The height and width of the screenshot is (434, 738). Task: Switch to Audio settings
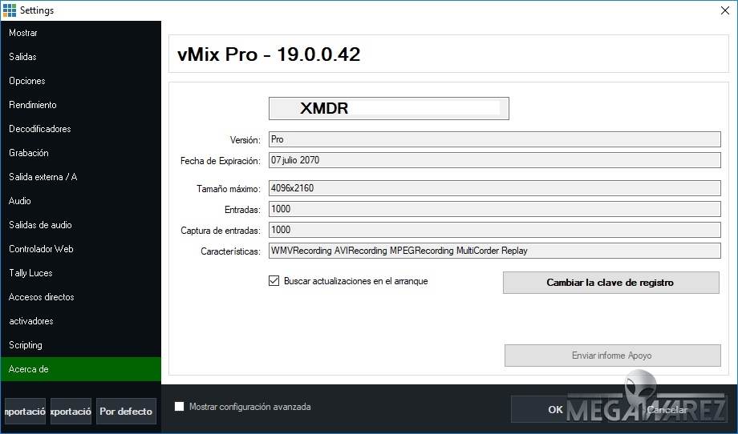[80, 200]
